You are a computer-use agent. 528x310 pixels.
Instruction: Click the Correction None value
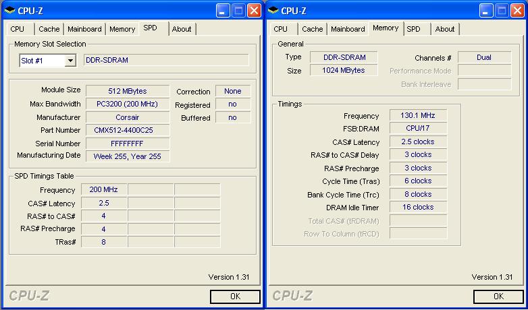233,91
